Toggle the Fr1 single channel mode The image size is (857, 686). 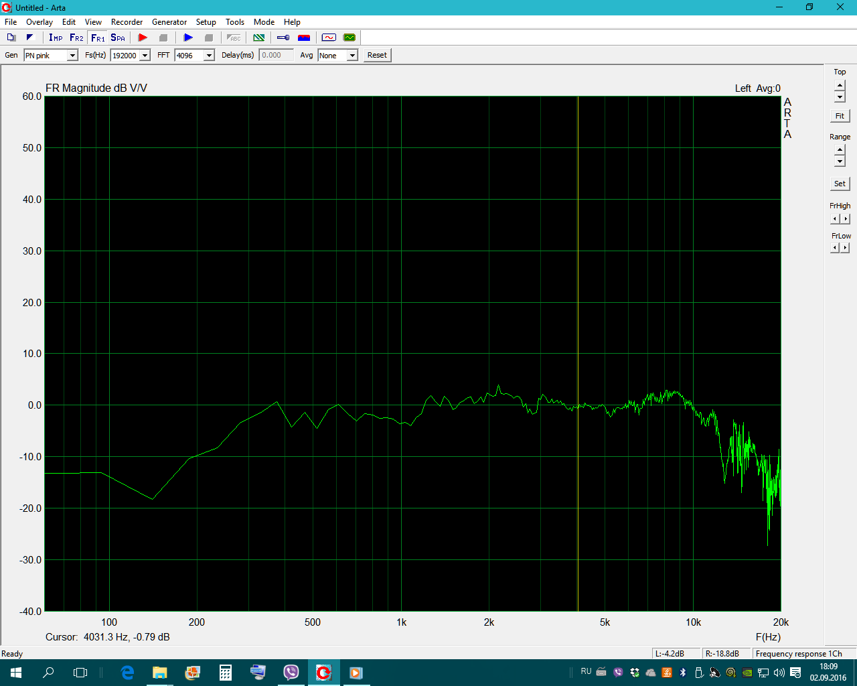pos(98,38)
